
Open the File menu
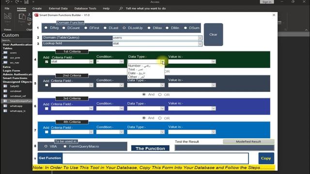pyautogui.click(x=7, y=9)
